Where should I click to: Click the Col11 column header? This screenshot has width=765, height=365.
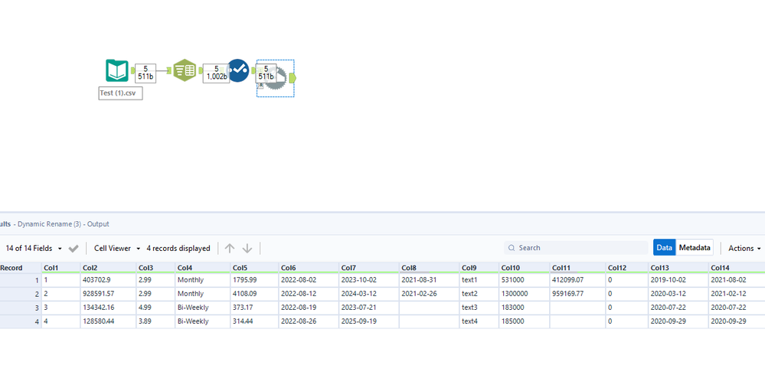tap(578, 268)
